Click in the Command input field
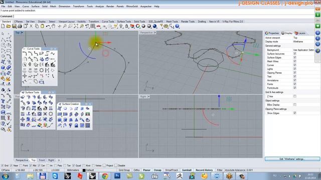Screen dimensions: 321x180 164,16
